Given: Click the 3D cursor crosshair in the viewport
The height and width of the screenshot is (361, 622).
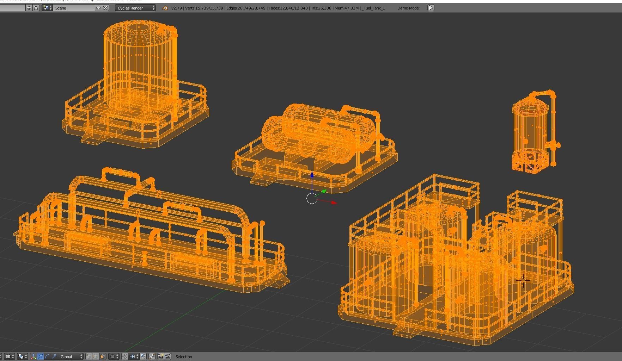Looking at the screenshot, I should pyautogui.click(x=523, y=281).
